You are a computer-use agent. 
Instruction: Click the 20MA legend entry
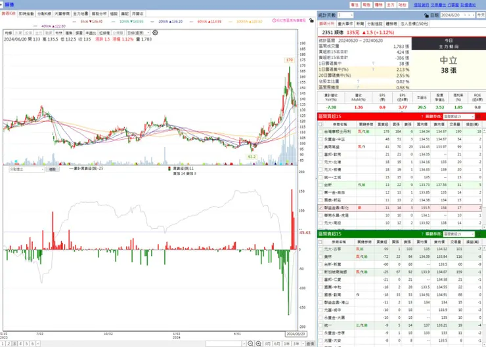(x=167, y=22)
